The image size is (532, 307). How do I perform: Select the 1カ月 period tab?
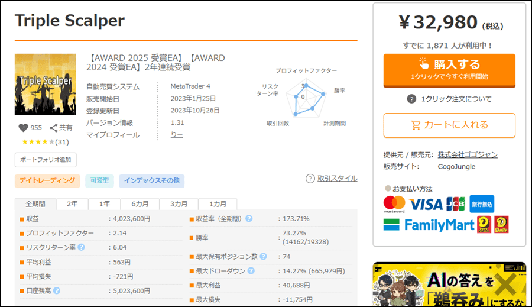(218, 203)
